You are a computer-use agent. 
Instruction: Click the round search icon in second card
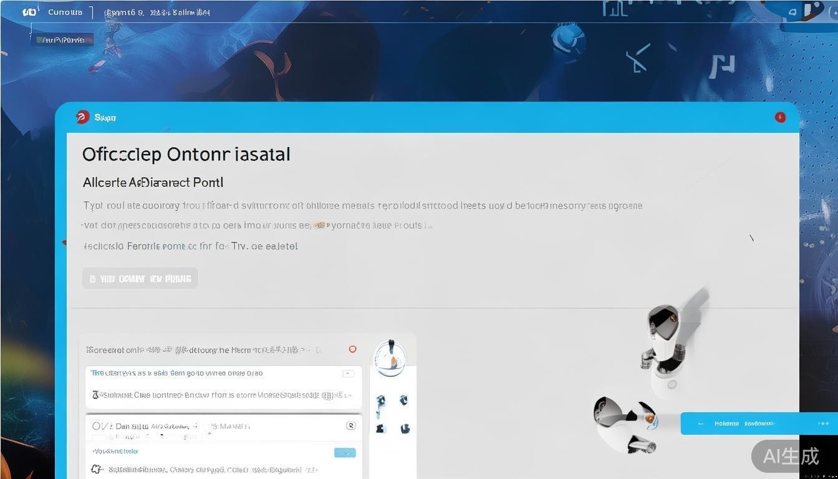click(x=350, y=425)
